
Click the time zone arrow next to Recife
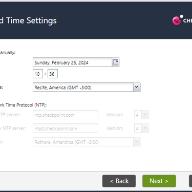click(x=137, y=87)
